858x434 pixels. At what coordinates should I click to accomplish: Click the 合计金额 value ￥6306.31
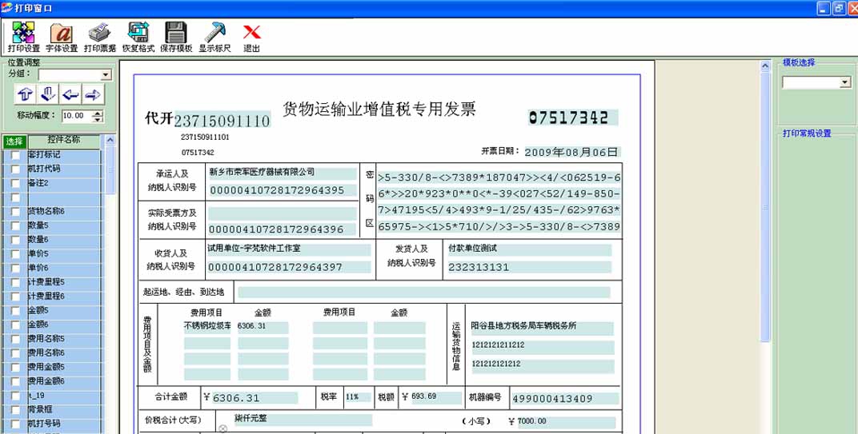[x=250, y=398]
